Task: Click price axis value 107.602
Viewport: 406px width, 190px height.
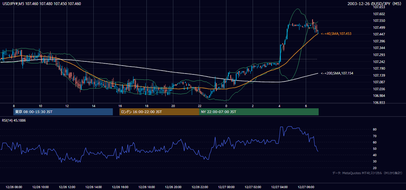Action: [x=379, y=14]
